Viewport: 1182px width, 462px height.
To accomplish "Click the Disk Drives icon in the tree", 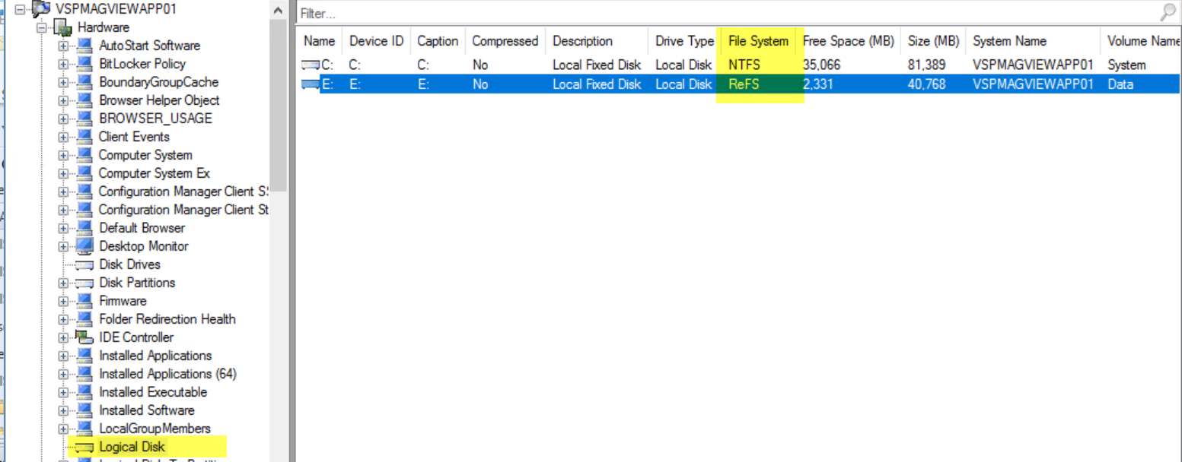I will (x=84, y=264).
